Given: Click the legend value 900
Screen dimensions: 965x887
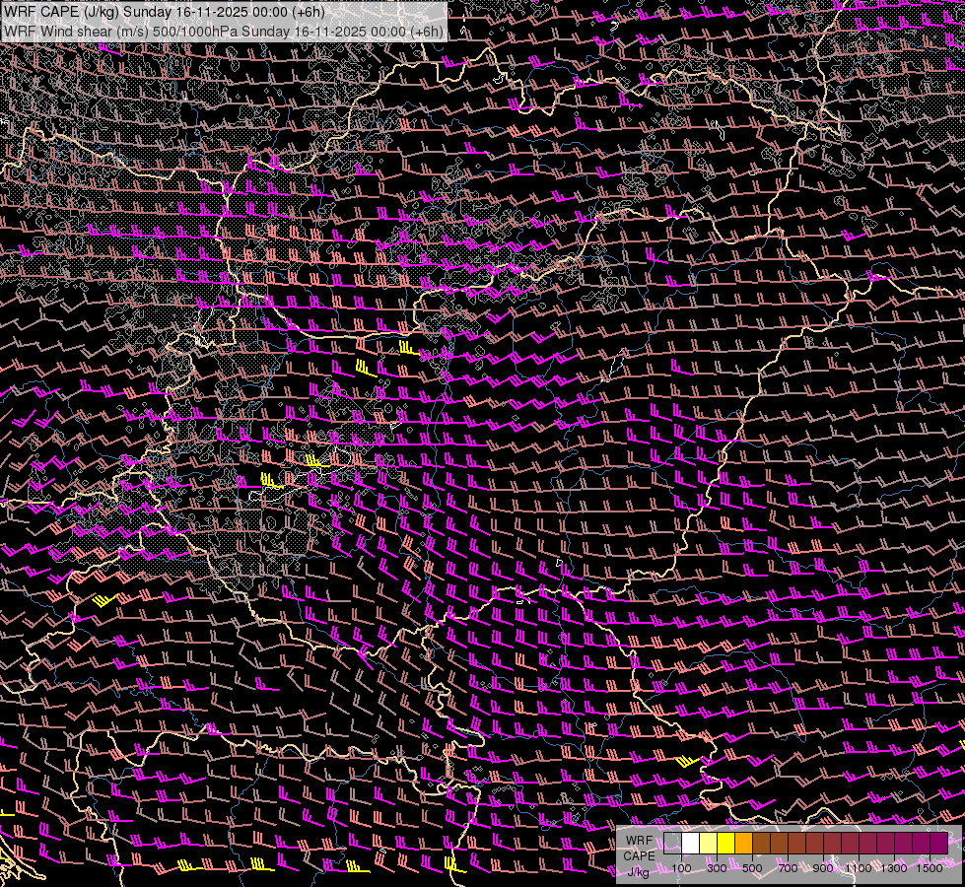Looking at the screenshot, I should click(823, 868).
